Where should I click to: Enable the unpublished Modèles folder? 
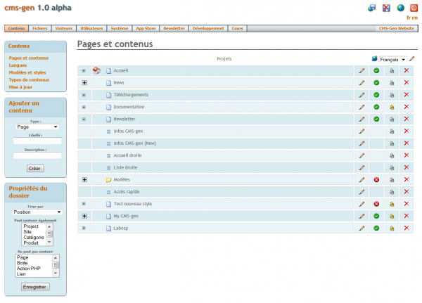tap(376, 179)
